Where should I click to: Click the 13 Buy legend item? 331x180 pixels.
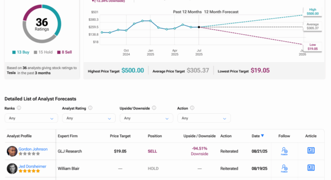[x=21, y=52]
